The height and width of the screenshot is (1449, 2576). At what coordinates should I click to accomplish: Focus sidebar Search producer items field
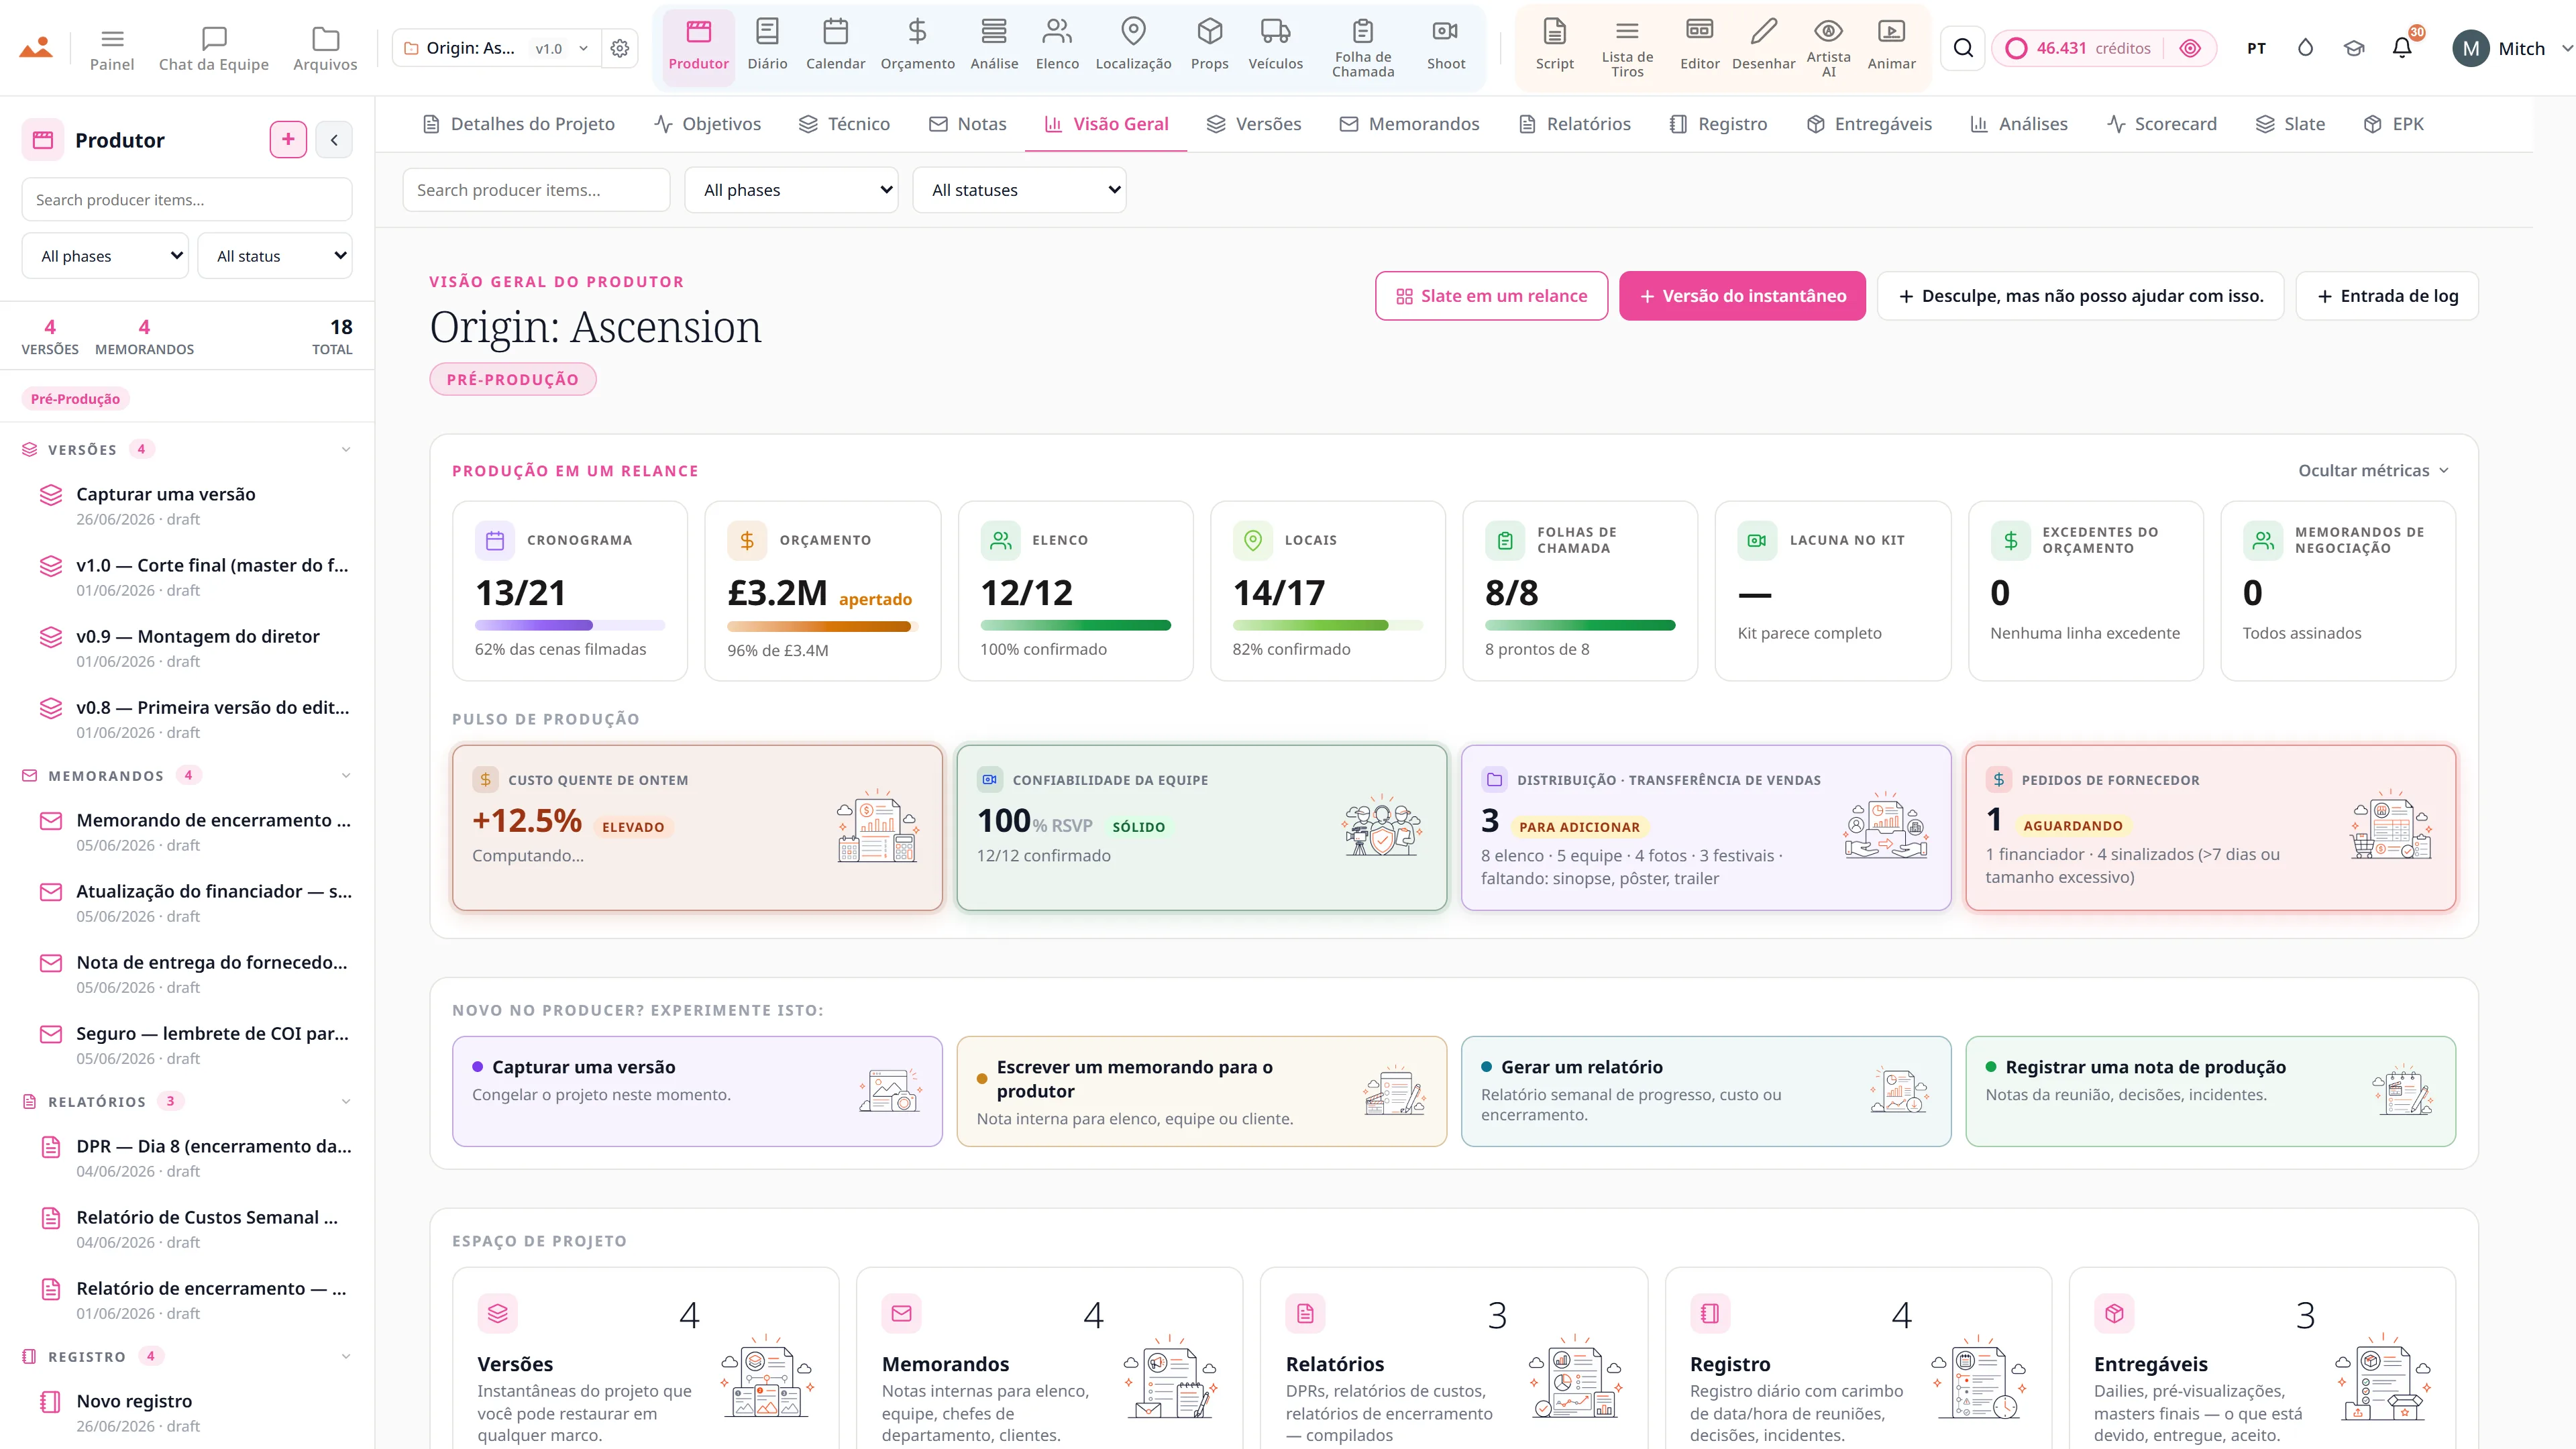(187, 200)
